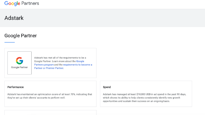
Task: Click the $10,000 USD ad spend description
Action: coord(144,98)
